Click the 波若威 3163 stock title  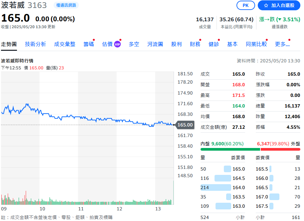(24, 5)
